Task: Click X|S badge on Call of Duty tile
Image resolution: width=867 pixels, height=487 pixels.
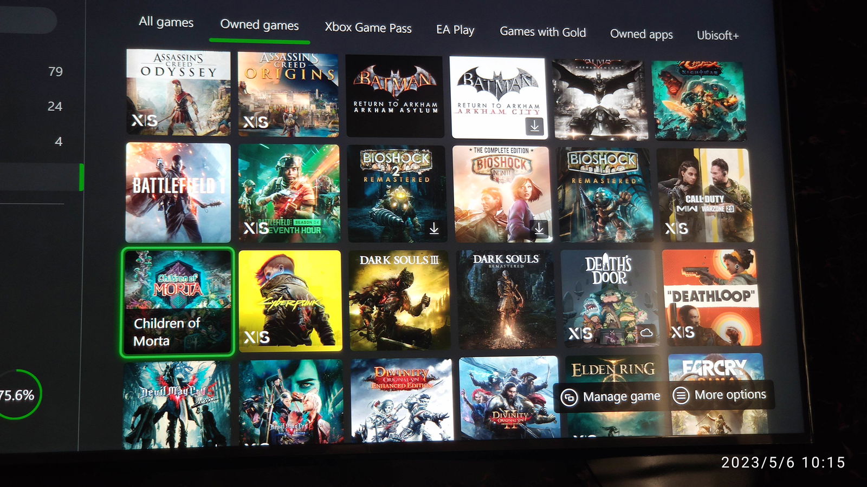Action: 677,228
